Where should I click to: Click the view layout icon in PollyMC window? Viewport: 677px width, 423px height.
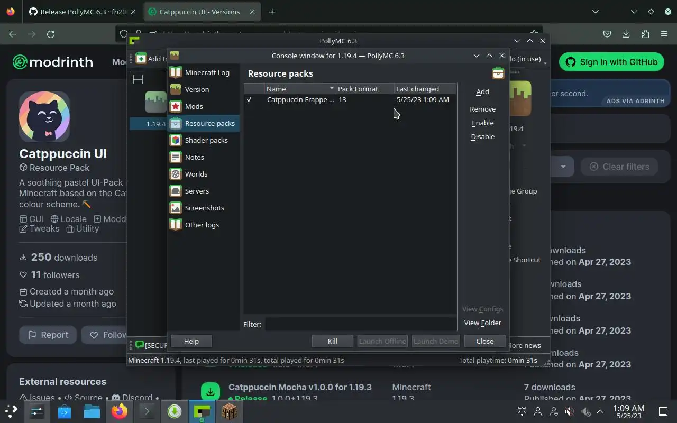pyautogui.click(x=138, y=79)
